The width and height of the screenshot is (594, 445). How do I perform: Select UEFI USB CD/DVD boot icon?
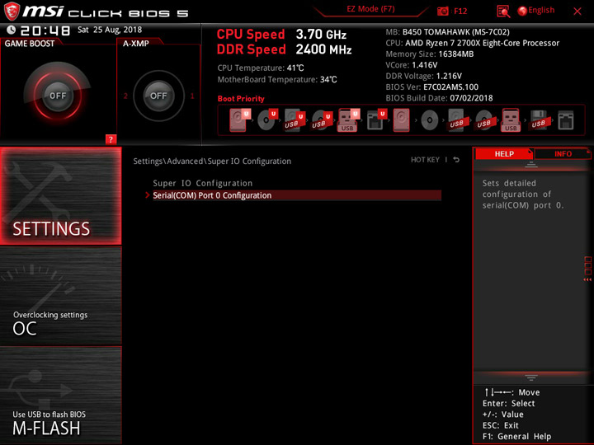pos(322,120)
